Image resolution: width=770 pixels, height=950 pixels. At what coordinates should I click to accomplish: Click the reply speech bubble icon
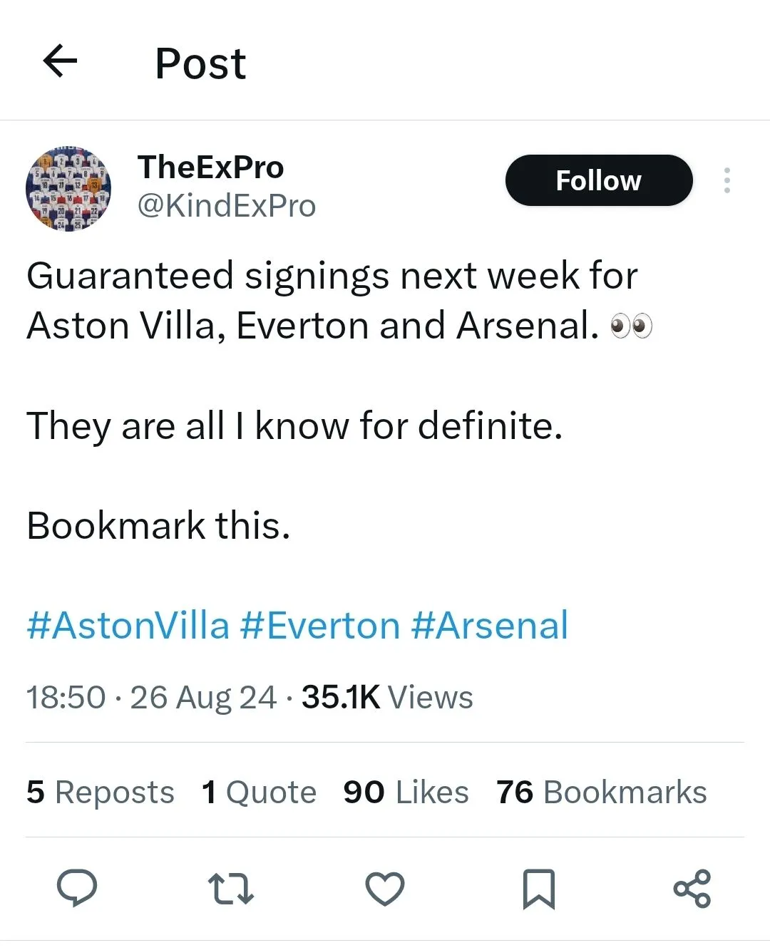(77, 888)
